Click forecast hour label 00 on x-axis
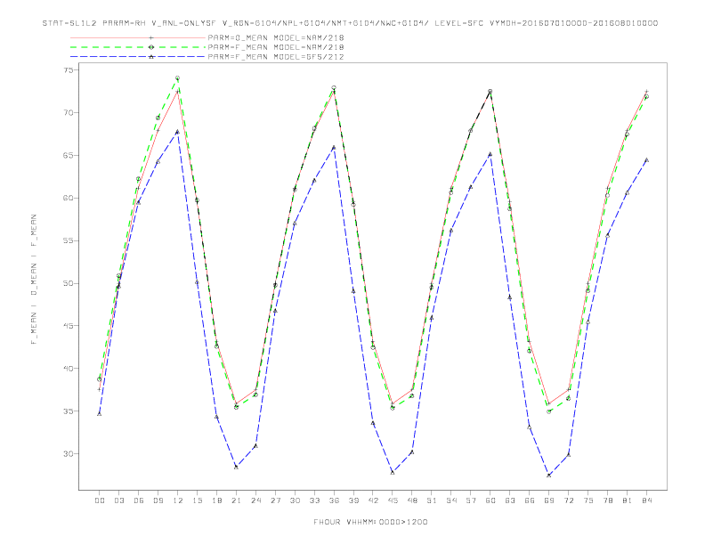This screenshot has width=705, height=545. pyautogui.click(x=100, y=500)
